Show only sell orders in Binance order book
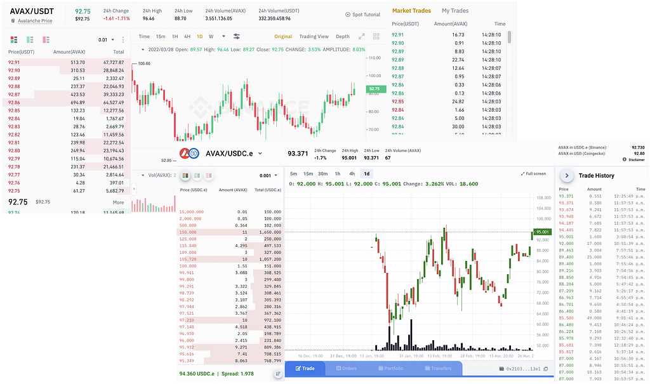This screenshot has width=650, height=384. point(46,40)
